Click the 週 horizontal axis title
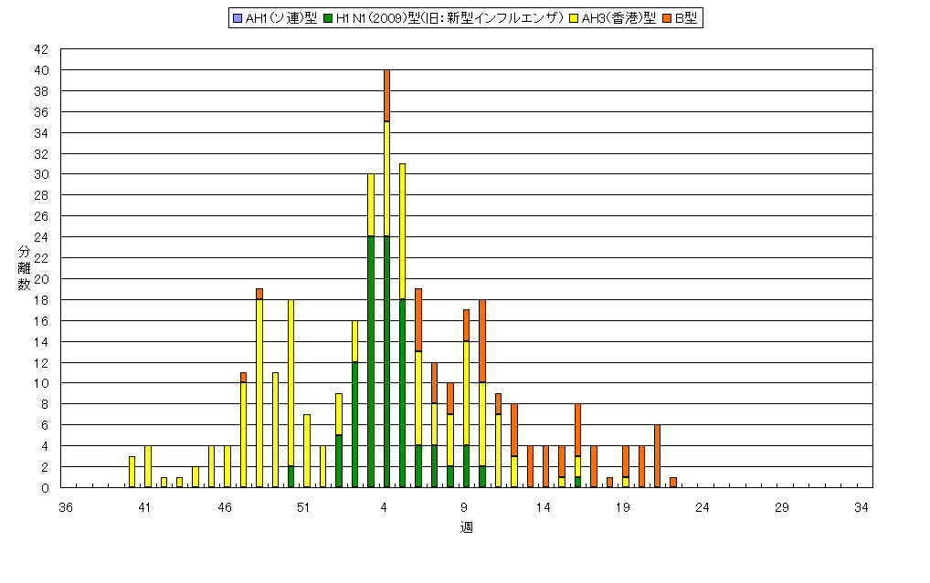Viewport: 930px width, 583px height. point(466,527)
